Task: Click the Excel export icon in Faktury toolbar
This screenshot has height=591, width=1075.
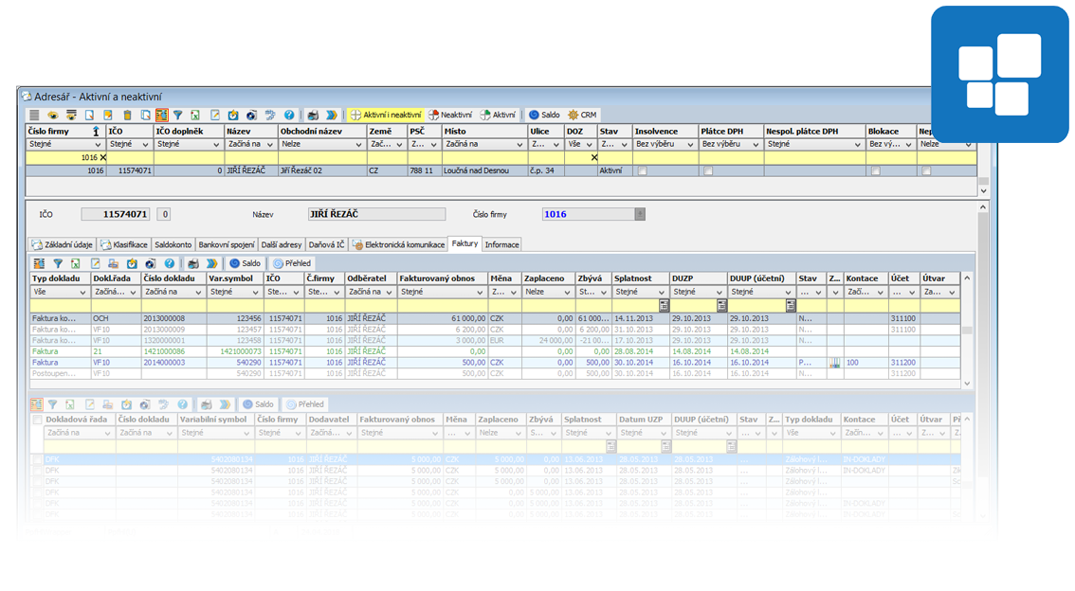Action: (x=76, y=263)
